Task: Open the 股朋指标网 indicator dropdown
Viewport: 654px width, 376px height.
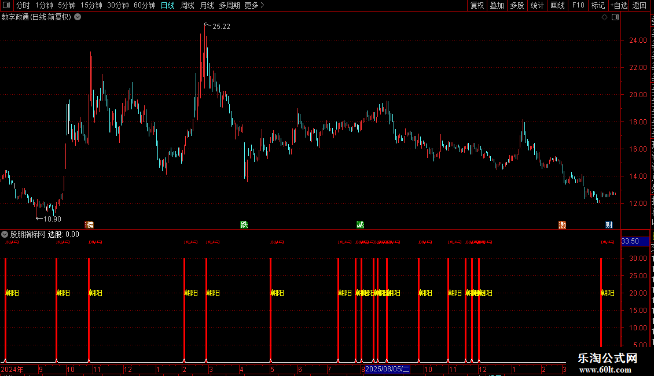Action: (x=5, y=234)
